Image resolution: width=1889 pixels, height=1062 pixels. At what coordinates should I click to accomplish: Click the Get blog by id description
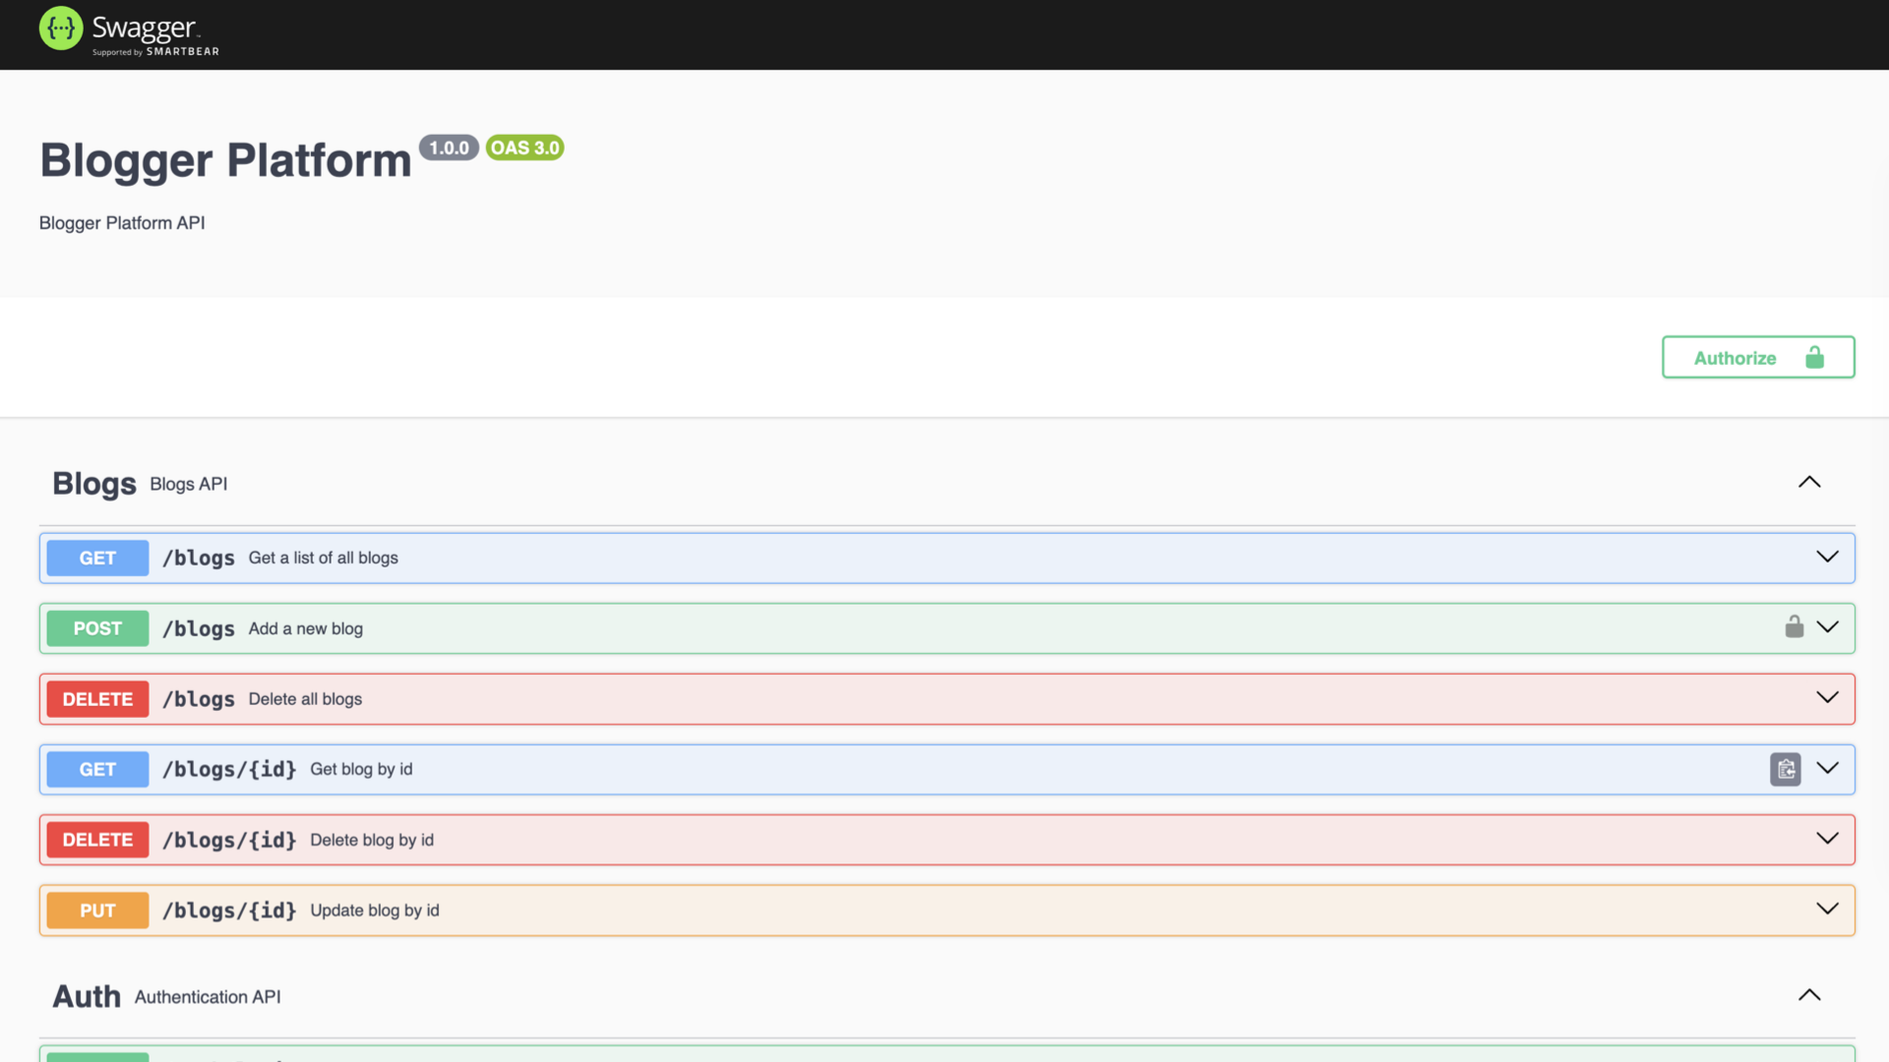pyautogui.click(x=361, y=769)
